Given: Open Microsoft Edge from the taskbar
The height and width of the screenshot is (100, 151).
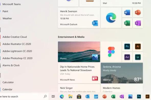Looking at the screenshot, I should (62, 96).
